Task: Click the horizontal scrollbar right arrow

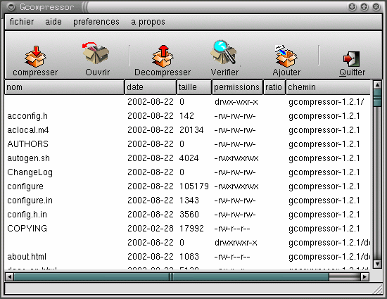Action: pyautogui.click(x=365, y=276)
